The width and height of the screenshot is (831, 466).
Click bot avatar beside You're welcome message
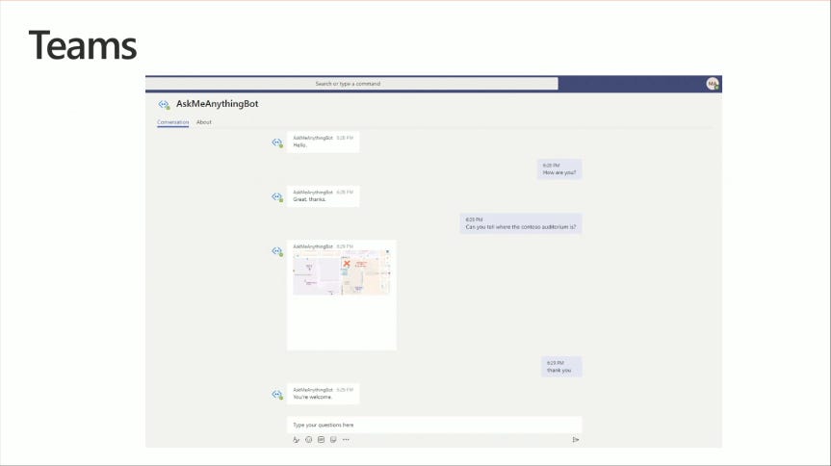point(277,395)
